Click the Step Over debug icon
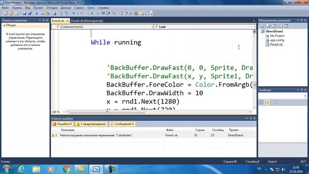This screenshot has height=174, width=309. pos(108,14)
